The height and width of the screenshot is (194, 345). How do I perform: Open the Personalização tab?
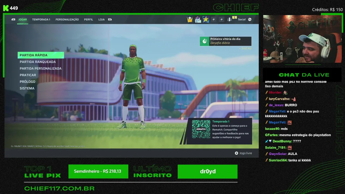67,19
